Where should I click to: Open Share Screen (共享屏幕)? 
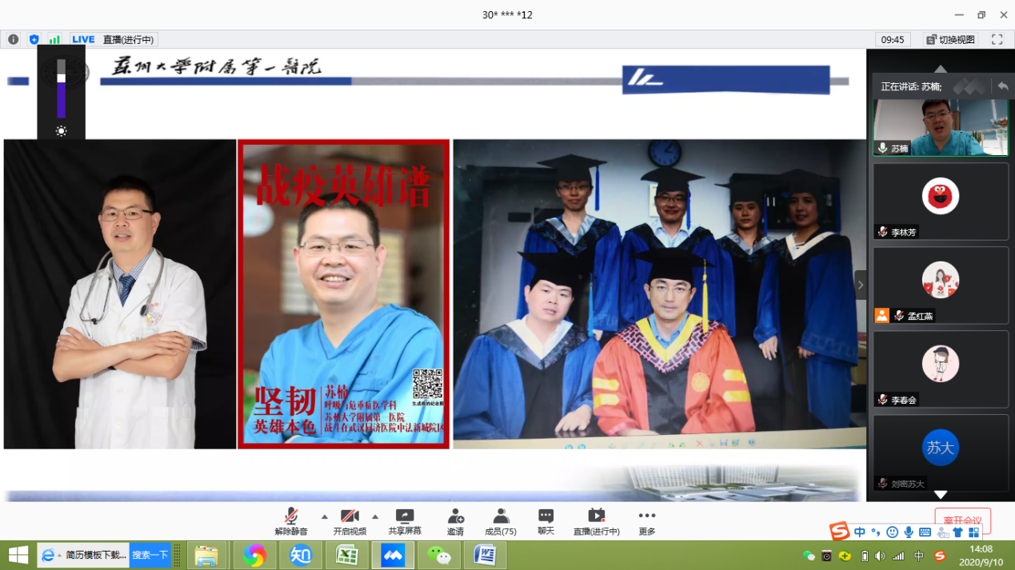coord(405,522)
